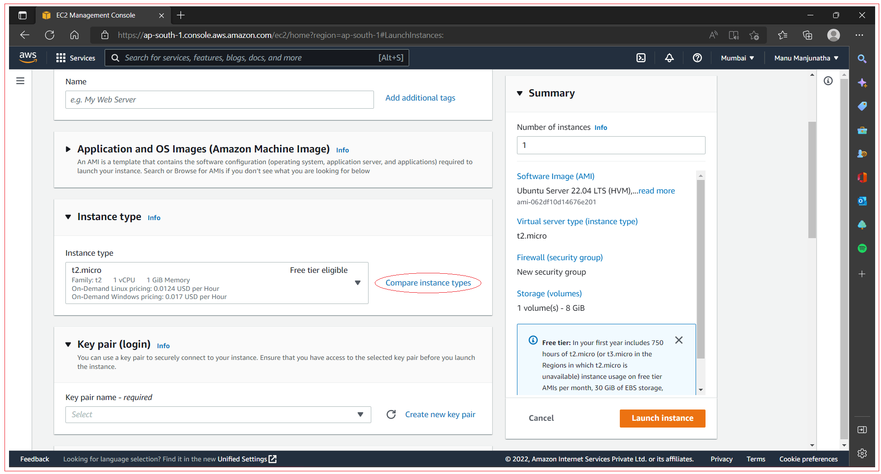This screenshot has width=881, height=474.
Task: Open AWS CloudShell terminal icon
Action: 641,58
